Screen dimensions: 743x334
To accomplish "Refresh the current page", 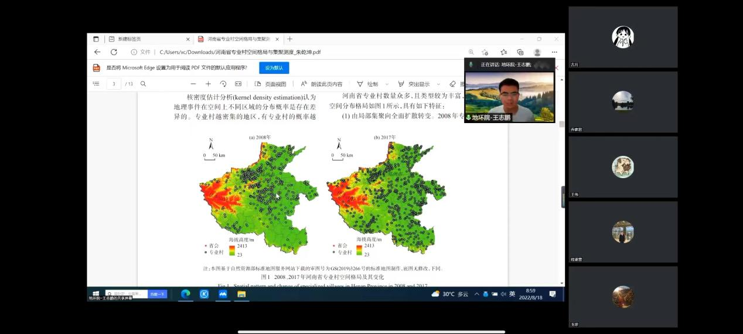I will [x=114, y=52].
